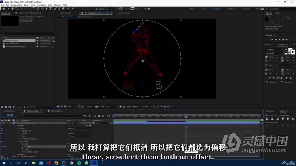The height and width of the screenshot is (166, 296).
Task: Enable the Snapping checkbox
Action: 96,9
